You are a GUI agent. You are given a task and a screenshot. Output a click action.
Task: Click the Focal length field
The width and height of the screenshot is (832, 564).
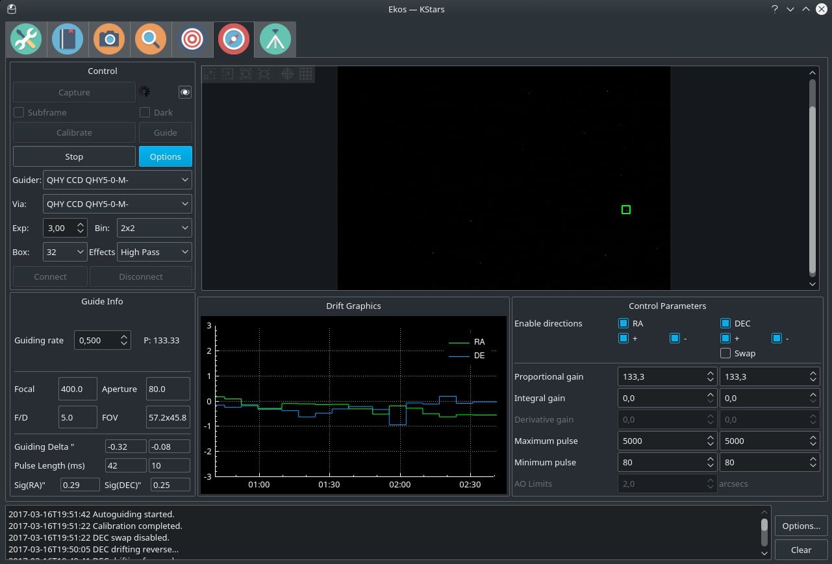coord(77,389)
